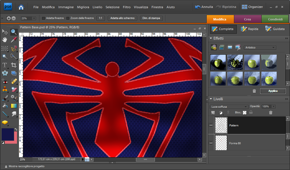Viewport: 290px width, 170px height.
Task: Choose the Quick Selection tool
Action: coord(14,56)
